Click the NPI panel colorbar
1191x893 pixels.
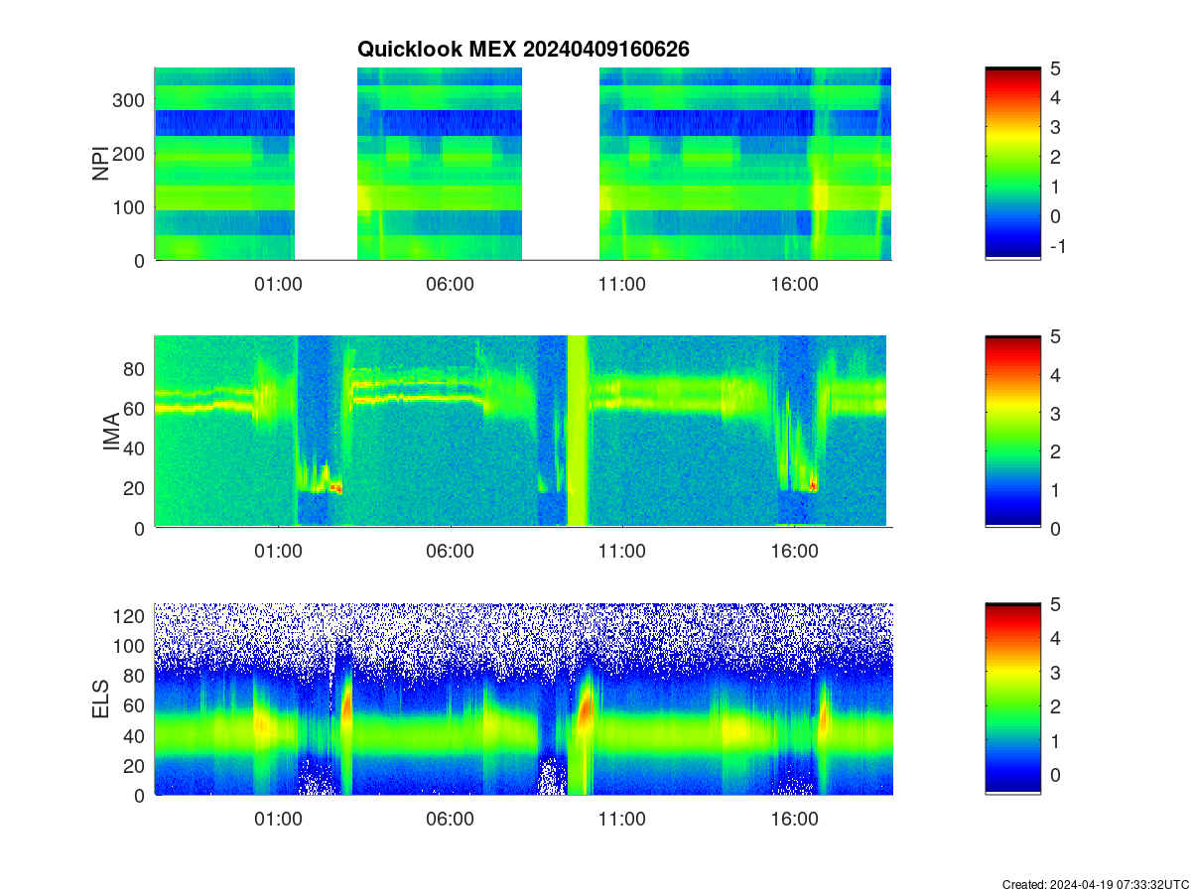[1012, 164]
